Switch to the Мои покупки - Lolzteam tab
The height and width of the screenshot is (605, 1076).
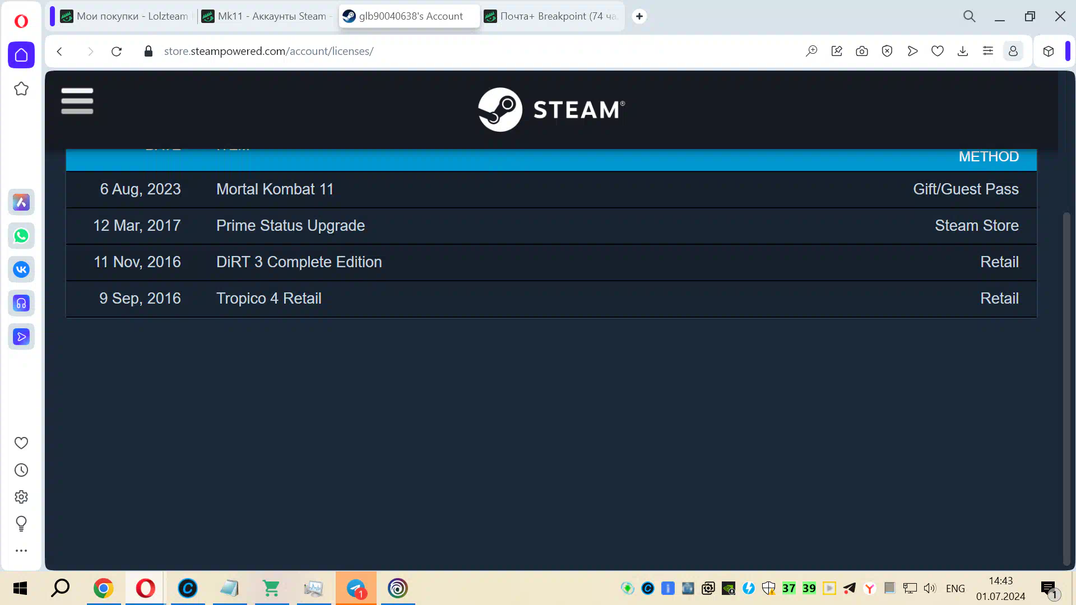point(124,16)
